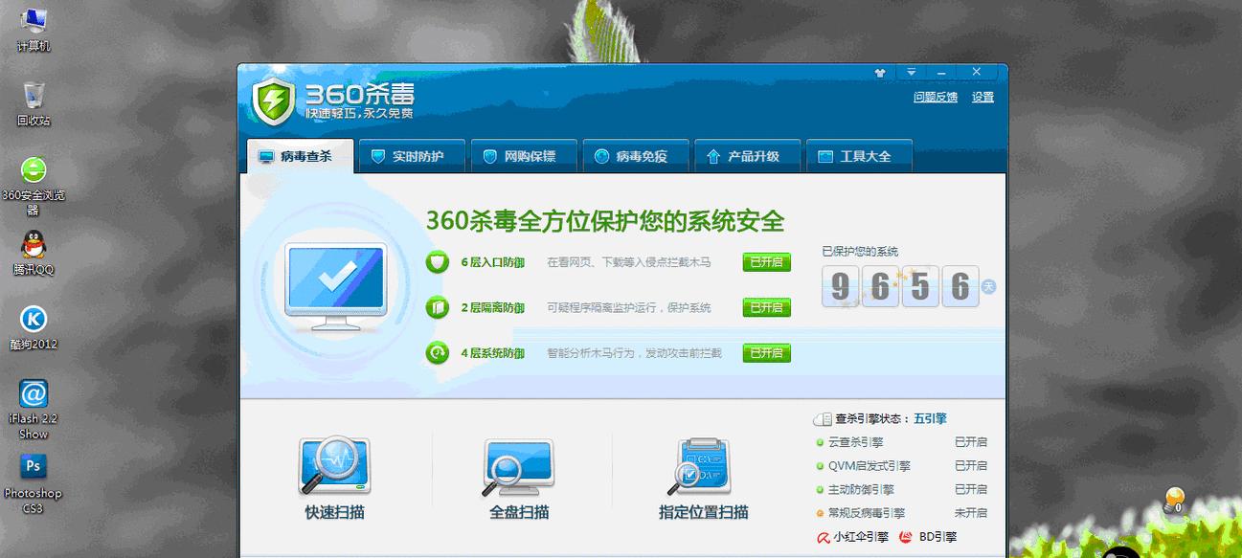This screenshot has width=1242, height=558.
Task: Switch to 网购保镖 tab
Action: [524, 156]
